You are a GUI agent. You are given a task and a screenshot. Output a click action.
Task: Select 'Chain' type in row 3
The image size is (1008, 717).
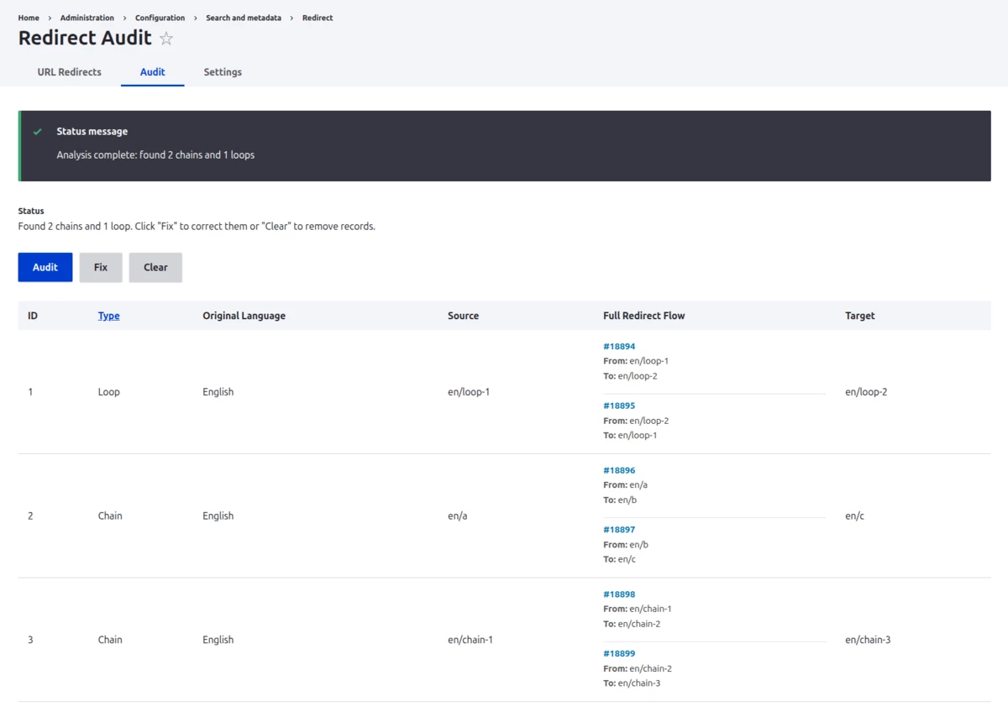click(x=110, y=640)
